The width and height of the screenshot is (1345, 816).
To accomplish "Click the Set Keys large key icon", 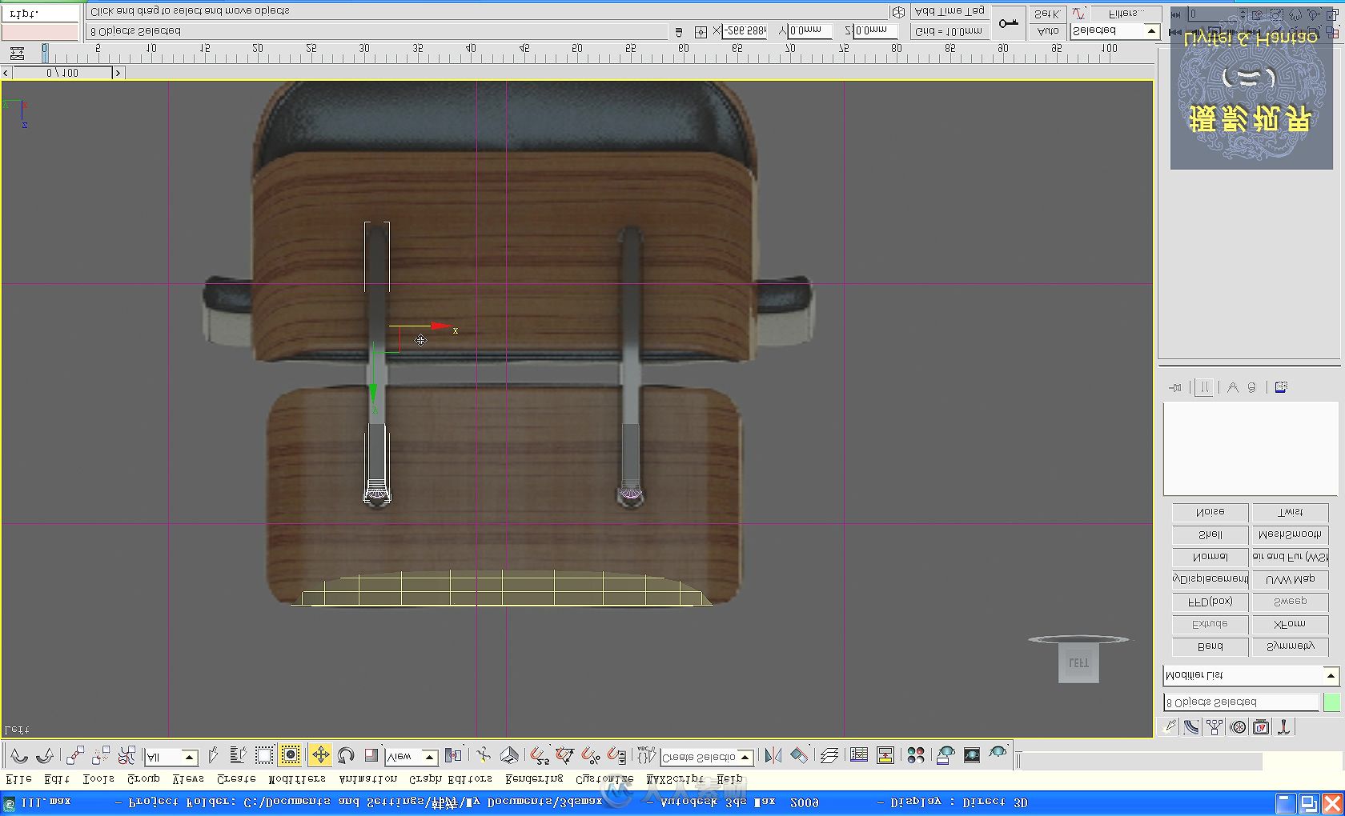I will [x=1009, y=23].
